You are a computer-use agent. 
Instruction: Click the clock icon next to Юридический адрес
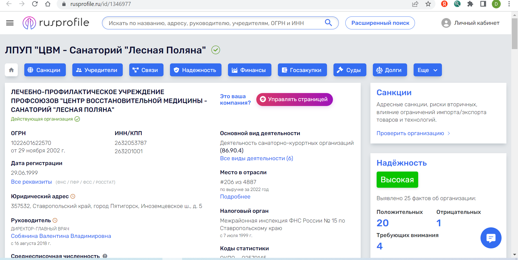(73, 196)
